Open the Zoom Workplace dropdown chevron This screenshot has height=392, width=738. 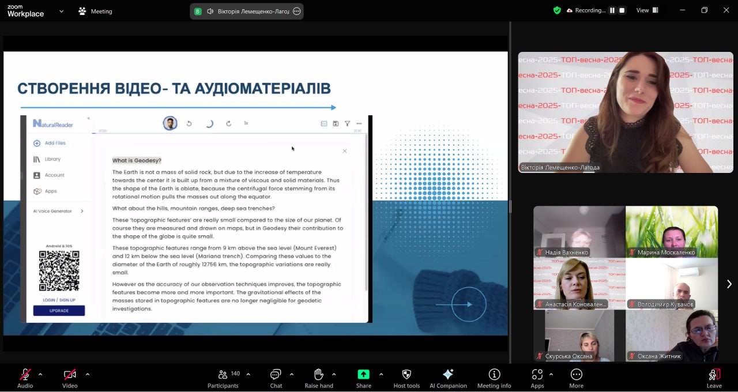click(x=62, y=11)
